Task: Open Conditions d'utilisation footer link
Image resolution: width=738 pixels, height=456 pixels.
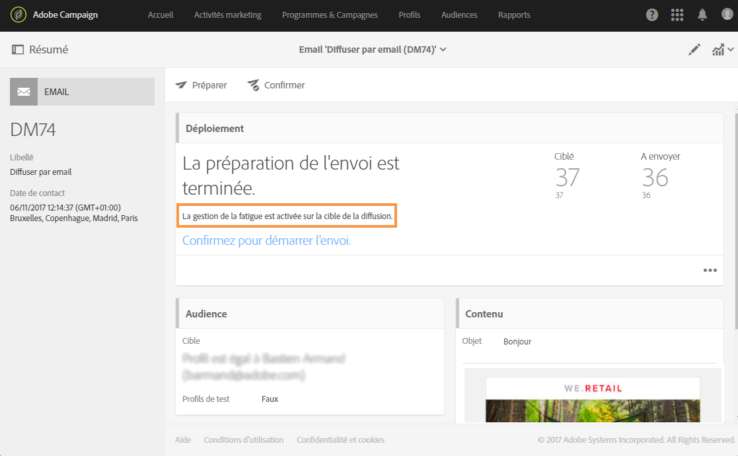Action: click(244, 440)
